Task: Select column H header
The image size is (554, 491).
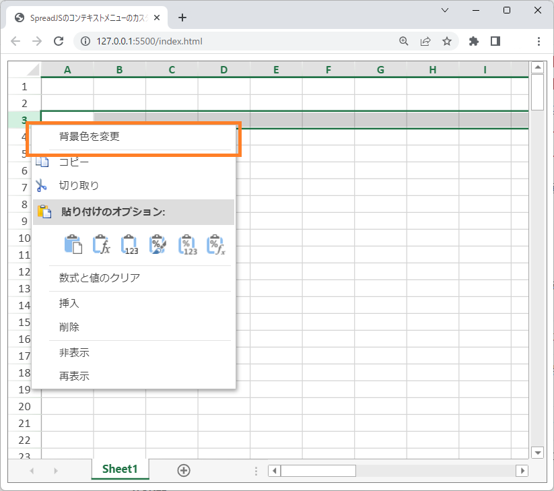Action: [433, 69]
